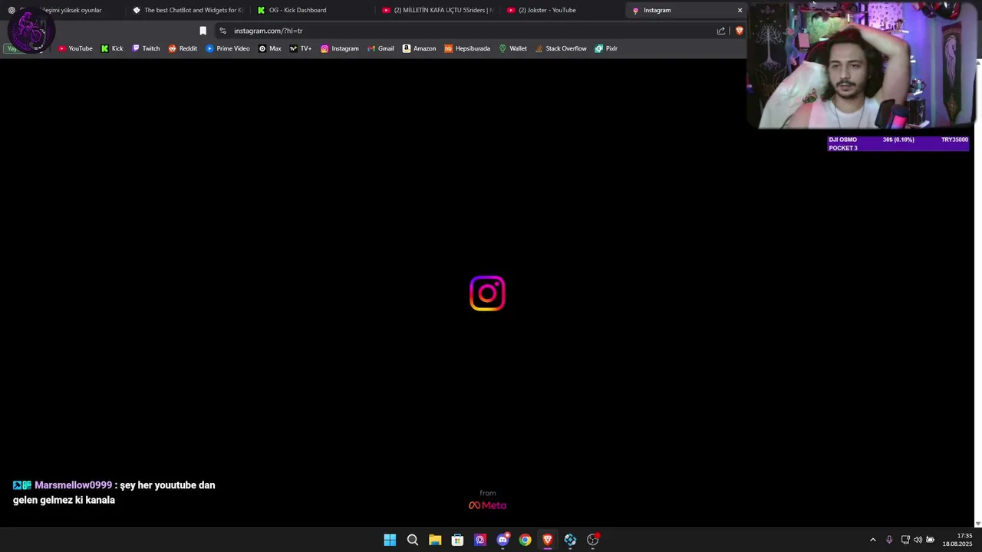Viewport: 982px width, 552px height.
Task: Open the Amazon bookmark
Action: pyautogui.click(x=420, y=48)
